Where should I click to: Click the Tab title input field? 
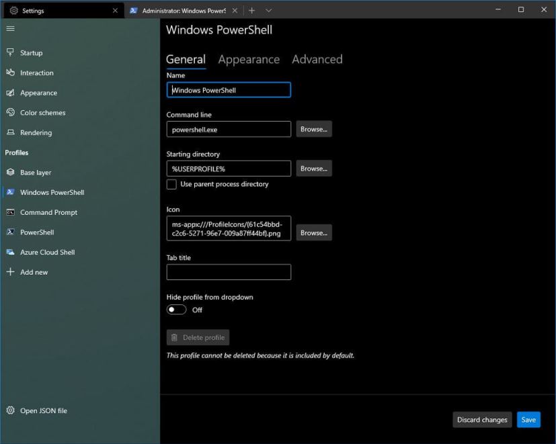(229, 272)
